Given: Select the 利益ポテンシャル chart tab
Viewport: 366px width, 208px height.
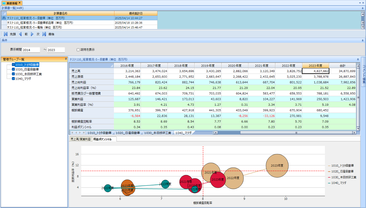Looking at the screenshot, I should tap(104, 139).
